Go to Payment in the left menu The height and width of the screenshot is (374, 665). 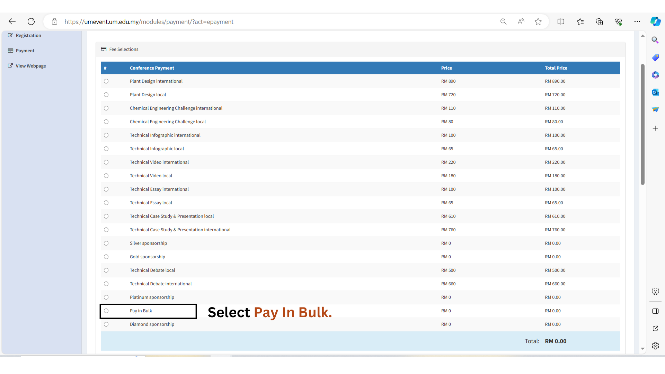coord(25,51)
